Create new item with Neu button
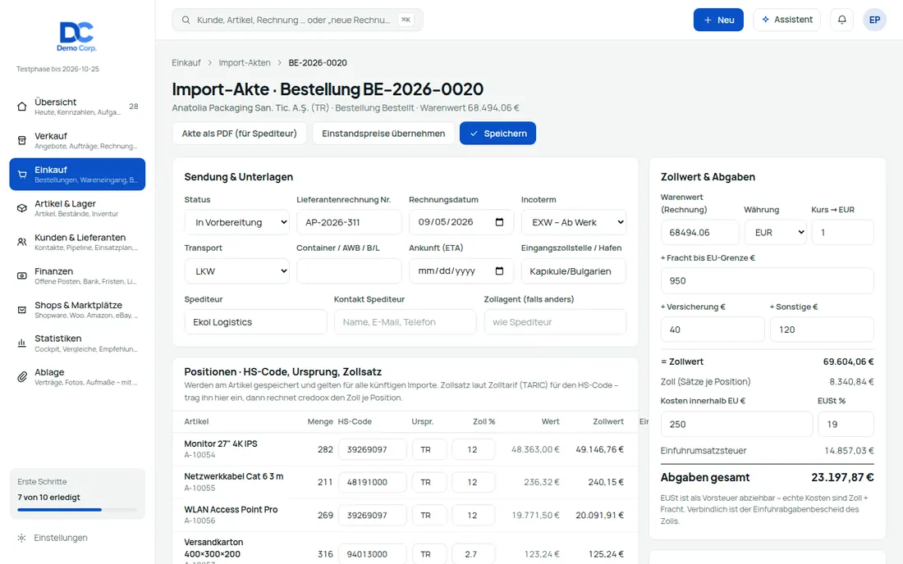The width and height of the screenshot is (903, 564). click(x=718, y=20)
